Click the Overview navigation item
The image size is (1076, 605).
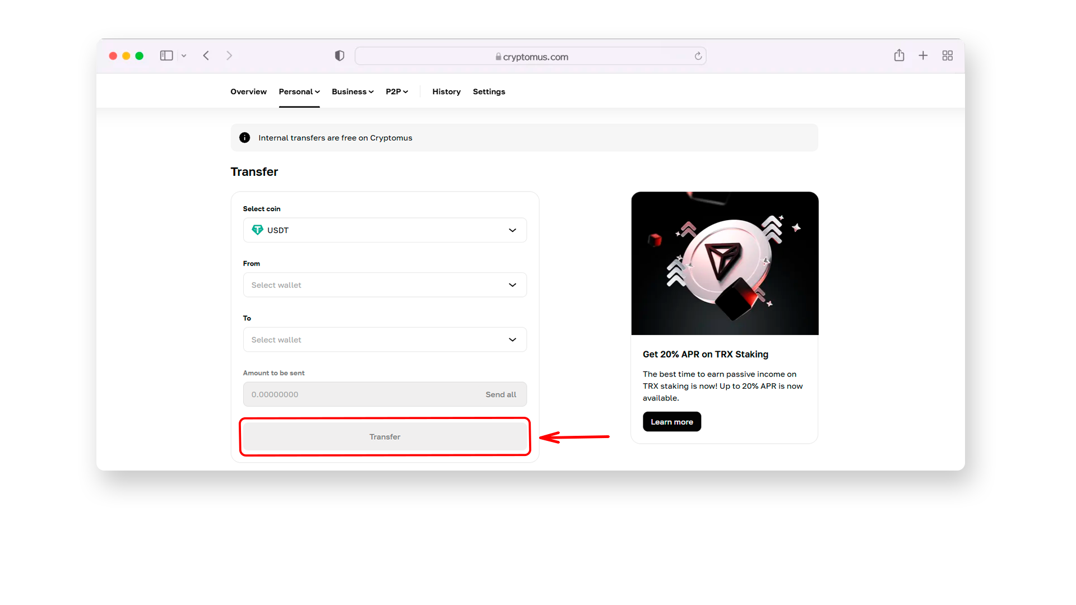point(248,92)
